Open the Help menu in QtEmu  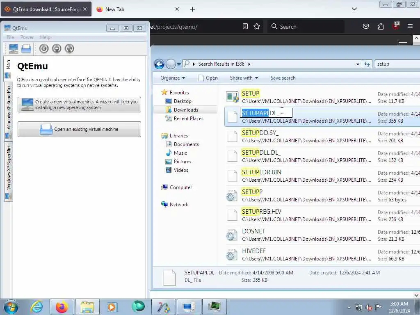(x=45, y=37)
